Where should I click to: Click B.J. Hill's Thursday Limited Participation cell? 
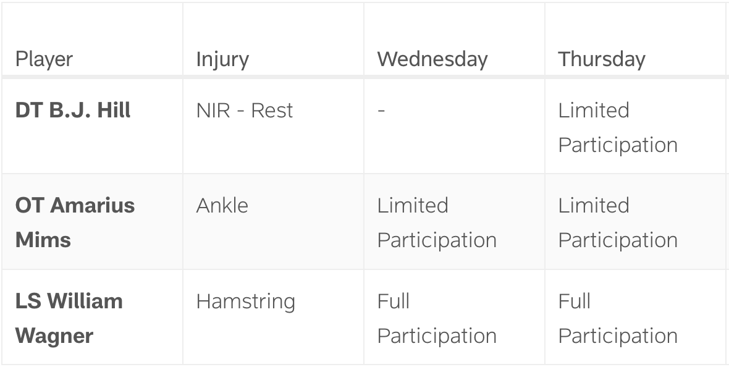[618, 127]
